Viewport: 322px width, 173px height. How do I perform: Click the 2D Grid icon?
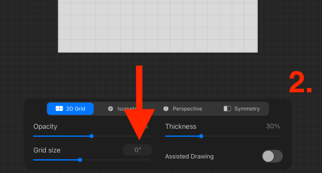(x=59, y=109)
